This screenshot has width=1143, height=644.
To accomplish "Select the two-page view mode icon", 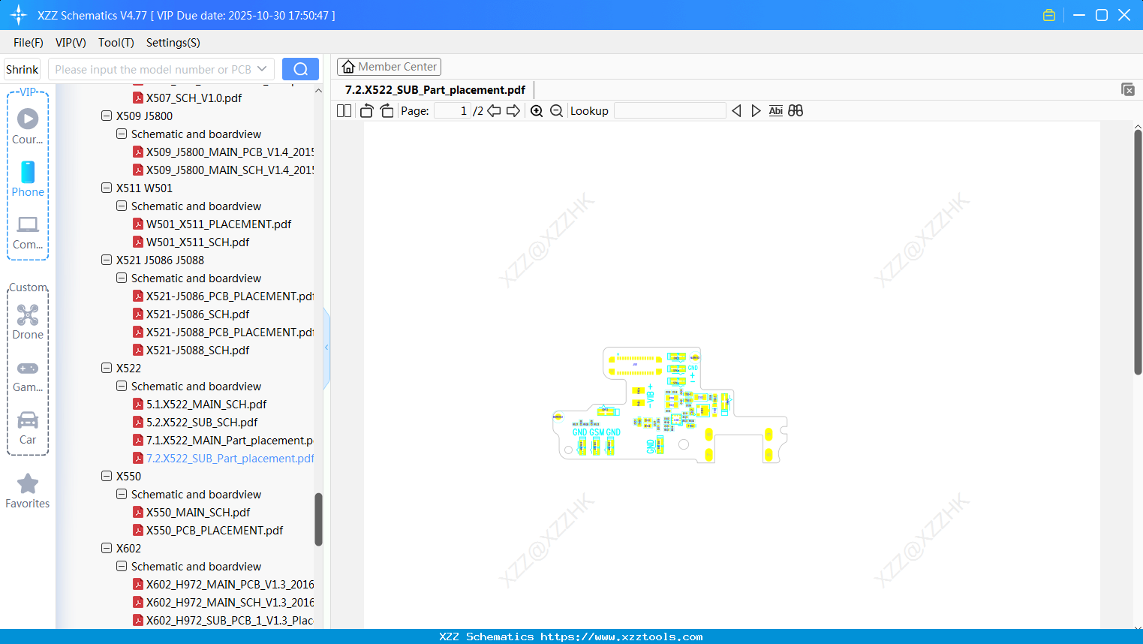I will click(343, 110).
